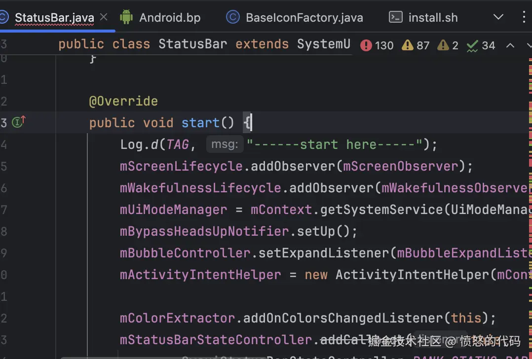Click addOnColorsChangedListener method call
The height and width of the screenshot is (359, 532).
coord(343,319)
